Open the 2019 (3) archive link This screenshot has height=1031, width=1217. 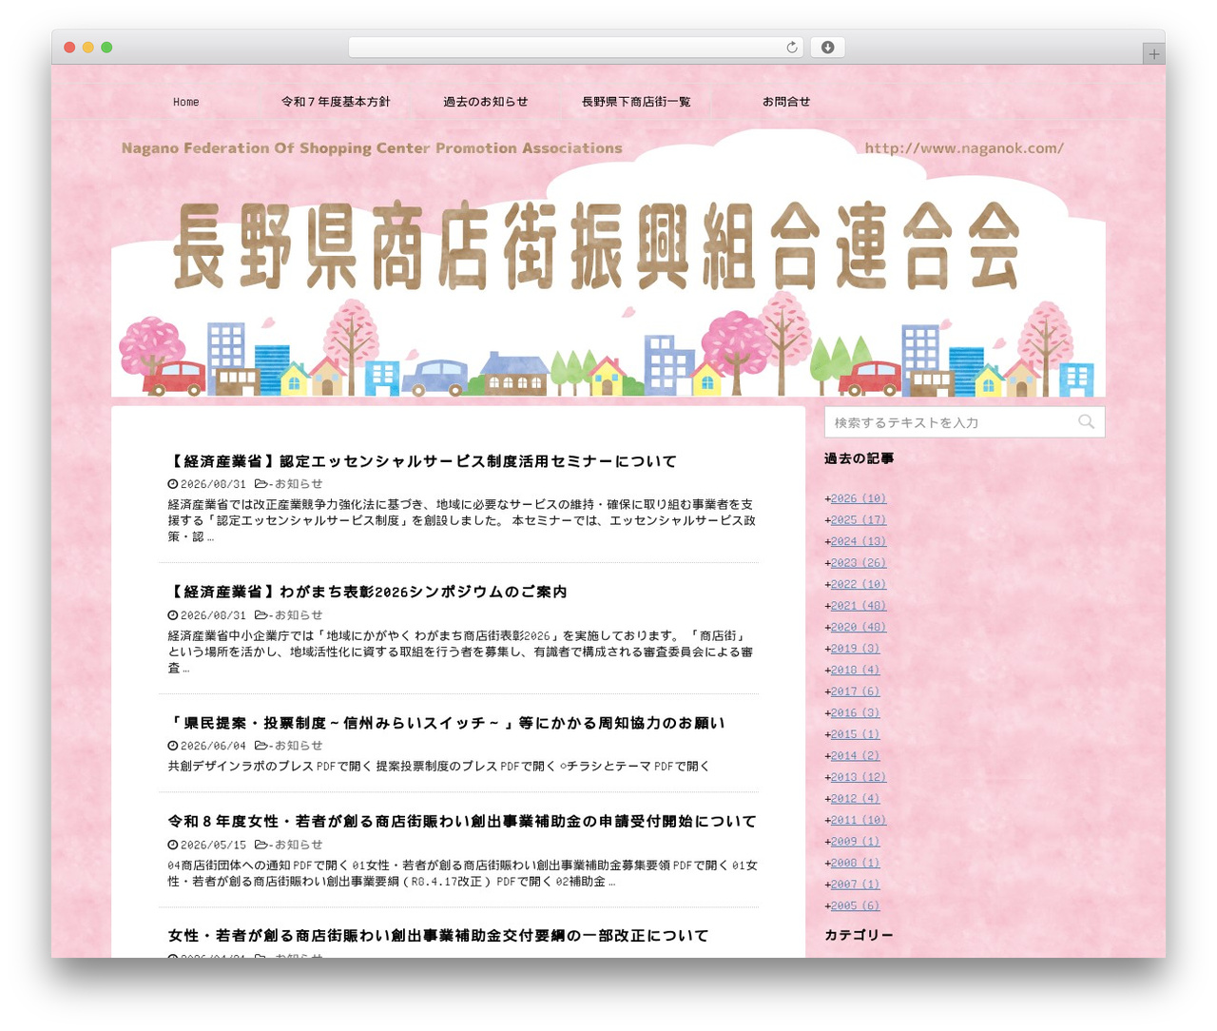(856, 649)
